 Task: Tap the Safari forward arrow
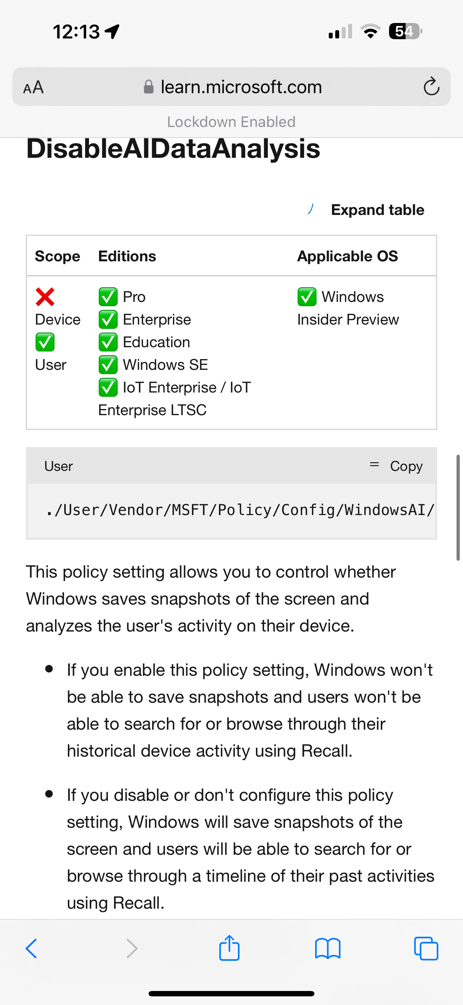(132, 949)
